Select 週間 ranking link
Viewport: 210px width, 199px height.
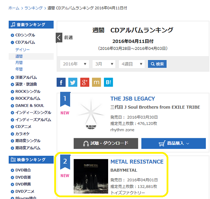click(19, 56)
